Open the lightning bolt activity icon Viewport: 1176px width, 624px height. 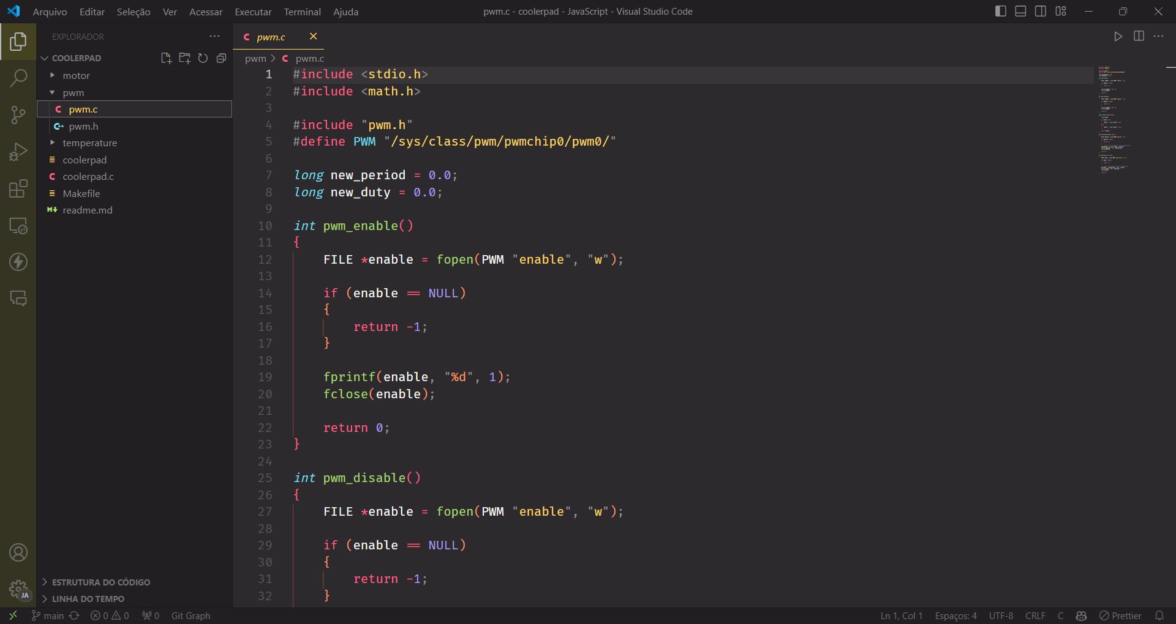point(18,262)
